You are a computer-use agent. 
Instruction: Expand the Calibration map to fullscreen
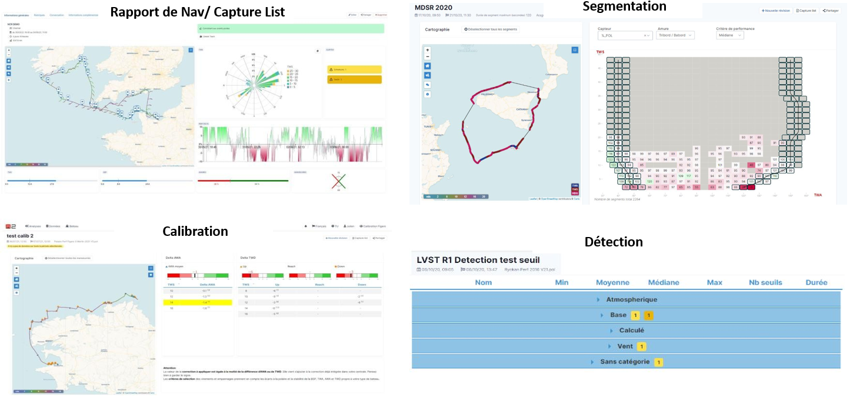tap(151, 268)
